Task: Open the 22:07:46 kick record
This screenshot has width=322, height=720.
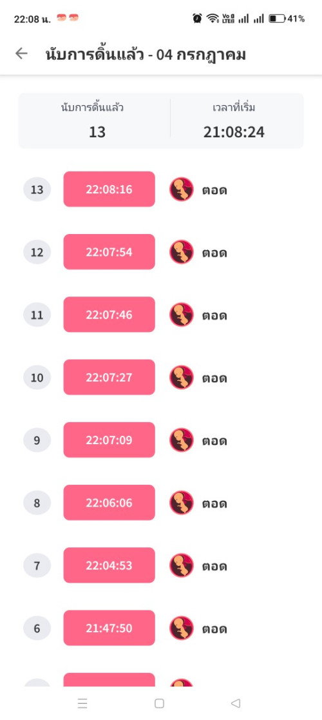Action: coord(109,315)
